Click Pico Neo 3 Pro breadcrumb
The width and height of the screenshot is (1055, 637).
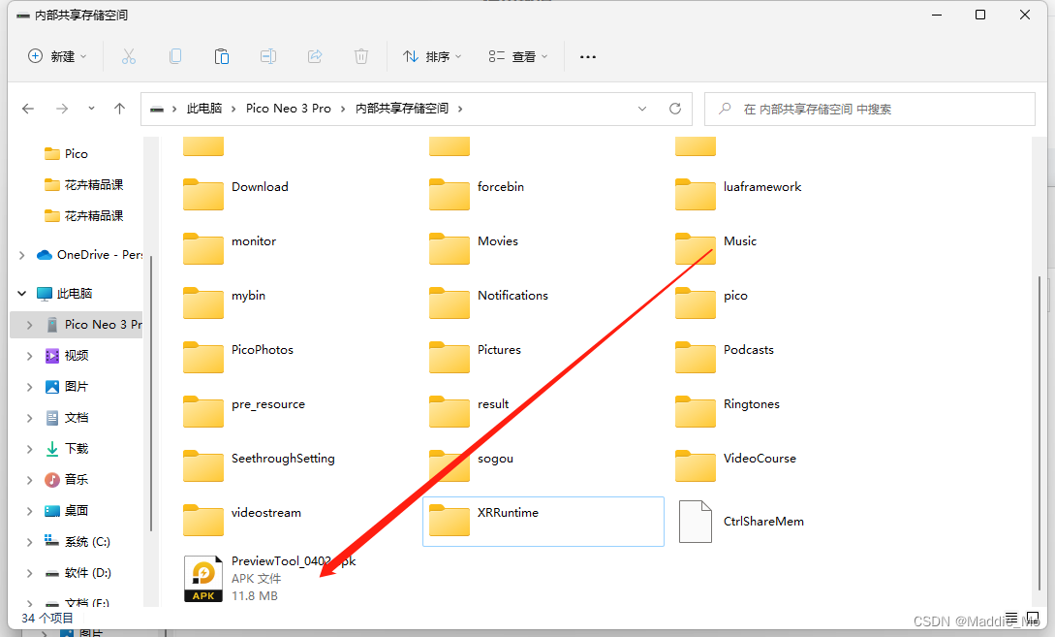289,109
